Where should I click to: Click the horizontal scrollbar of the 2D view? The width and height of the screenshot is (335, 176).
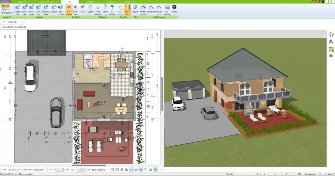click(x=89, y=165)
